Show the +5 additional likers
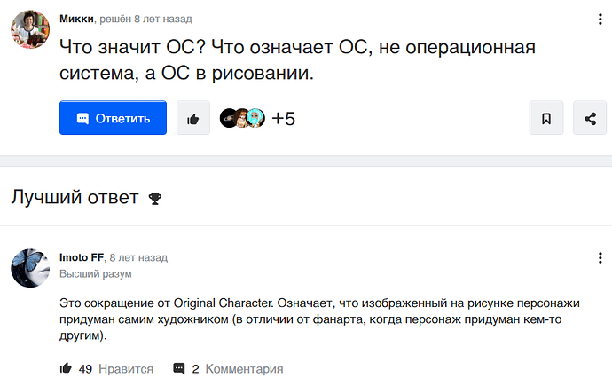This screenshot has width=612, height=386. [x=284, y=118]
